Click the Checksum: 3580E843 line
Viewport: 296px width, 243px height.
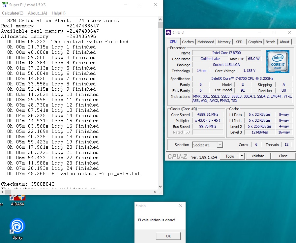28,184
